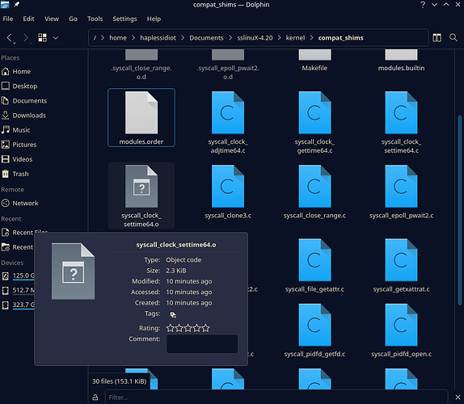Select syscall_pidfd_getfd.c file icon

(x=314, y=325)
